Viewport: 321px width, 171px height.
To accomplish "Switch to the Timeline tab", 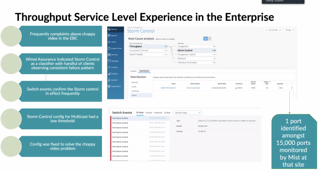I will click(133, 71).
